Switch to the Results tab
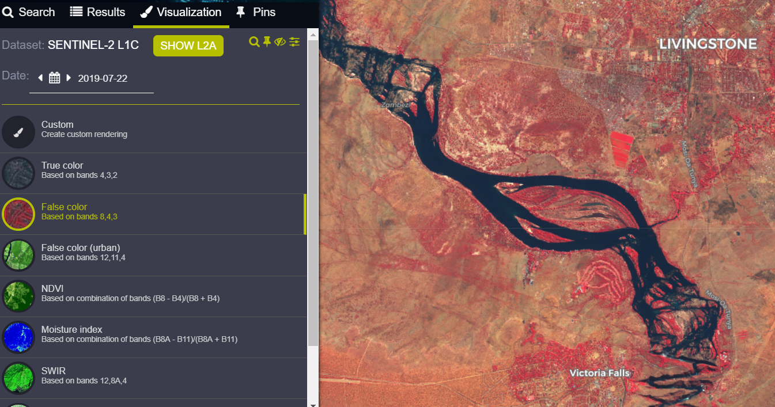The width and height of the screenshot is (775, 407). (97, 12)
